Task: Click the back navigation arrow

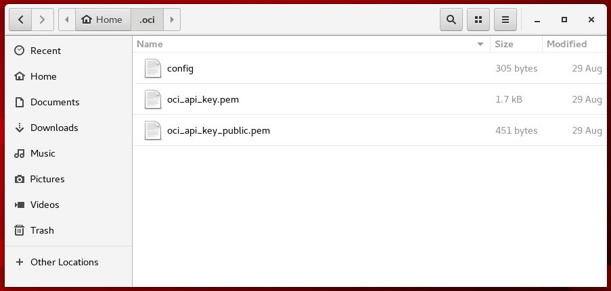Action: click(x=20, y=20)
